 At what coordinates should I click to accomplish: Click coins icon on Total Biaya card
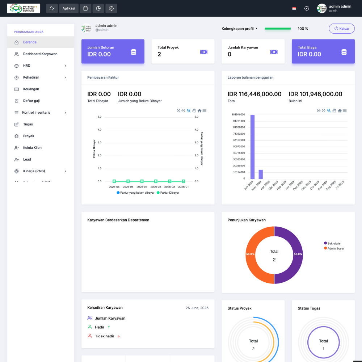tap(344, 52)
